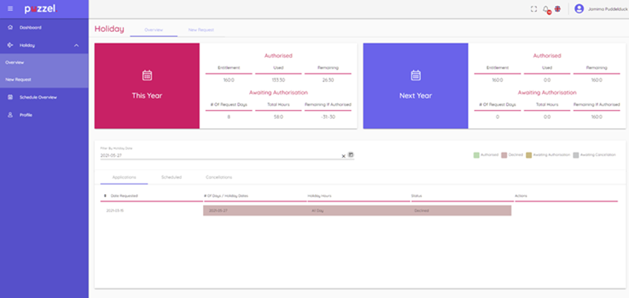Viewport: 629px width, 298px height.
Task: Switch to the Scheduled tab
Action: [171, 178]
